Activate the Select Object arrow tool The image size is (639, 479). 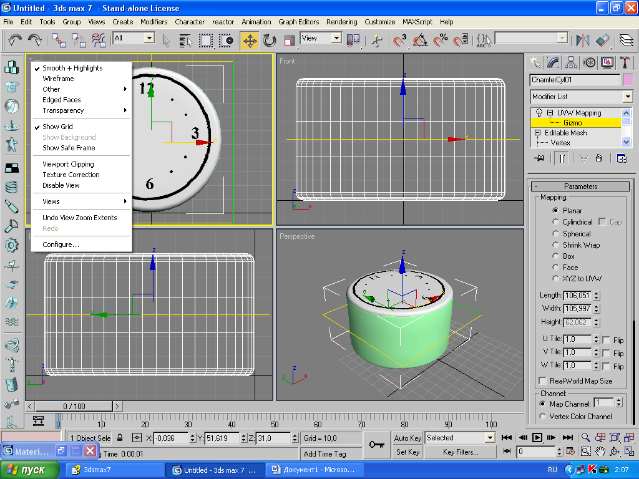166,41
